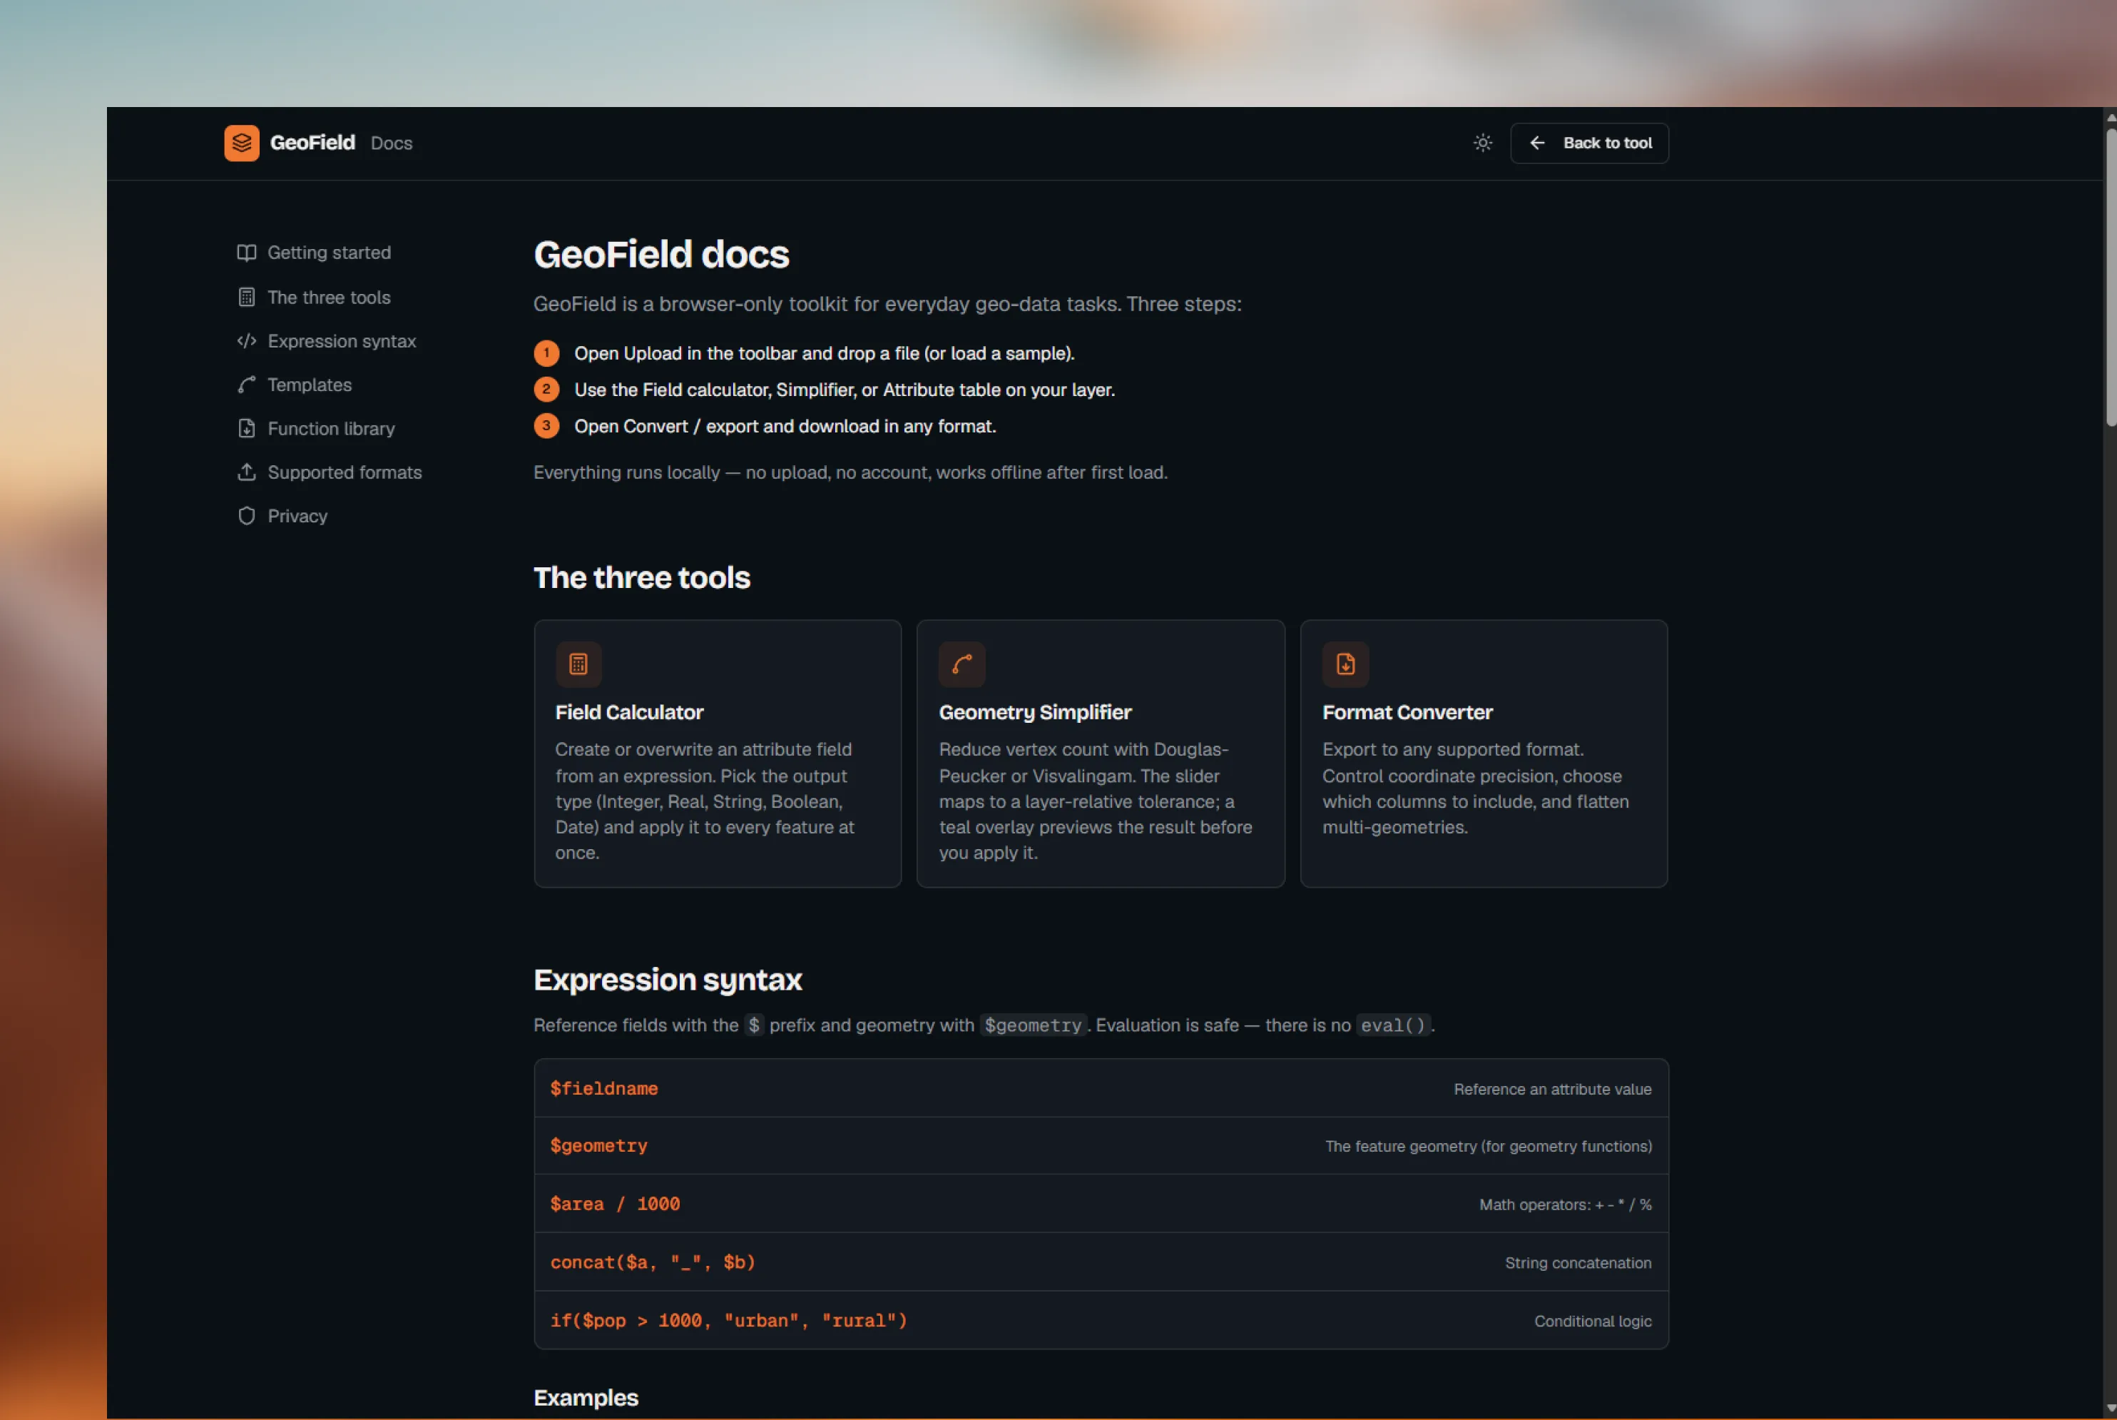Click the GeoField orange layers logo

click(242, 143)
